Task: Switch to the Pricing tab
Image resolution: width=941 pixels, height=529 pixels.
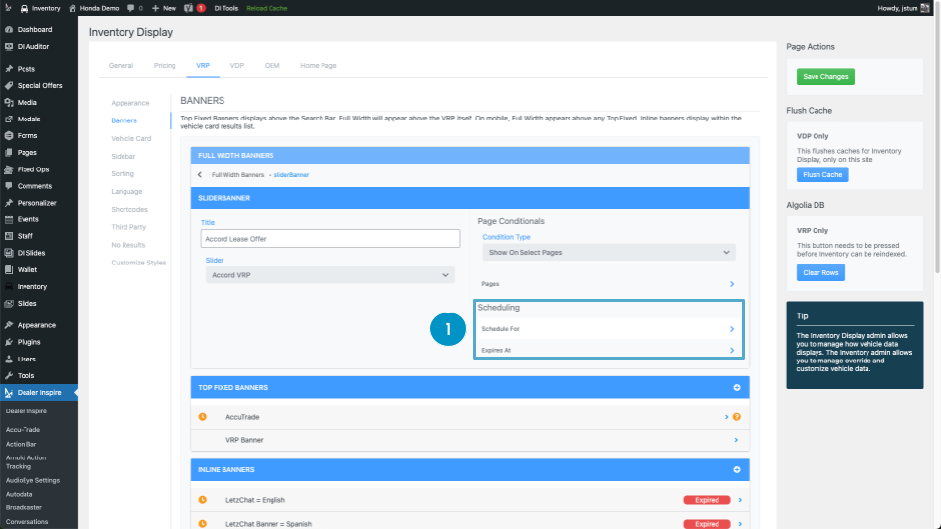Action: pos(165,65)
